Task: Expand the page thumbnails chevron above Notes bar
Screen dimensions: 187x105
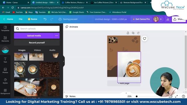Action: [x=126, y=93]
